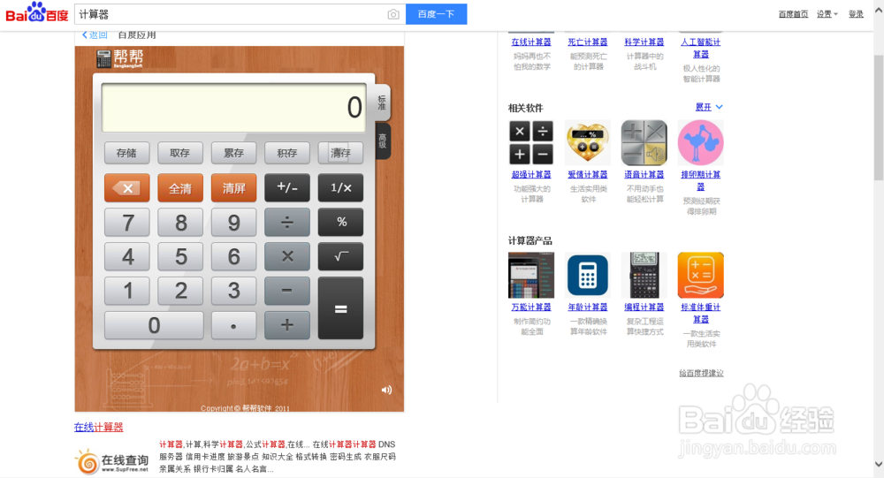The height and width of the screenshot is (478, 884).
Task: Click digit 8 on the calculator
Action: (179, 222)
